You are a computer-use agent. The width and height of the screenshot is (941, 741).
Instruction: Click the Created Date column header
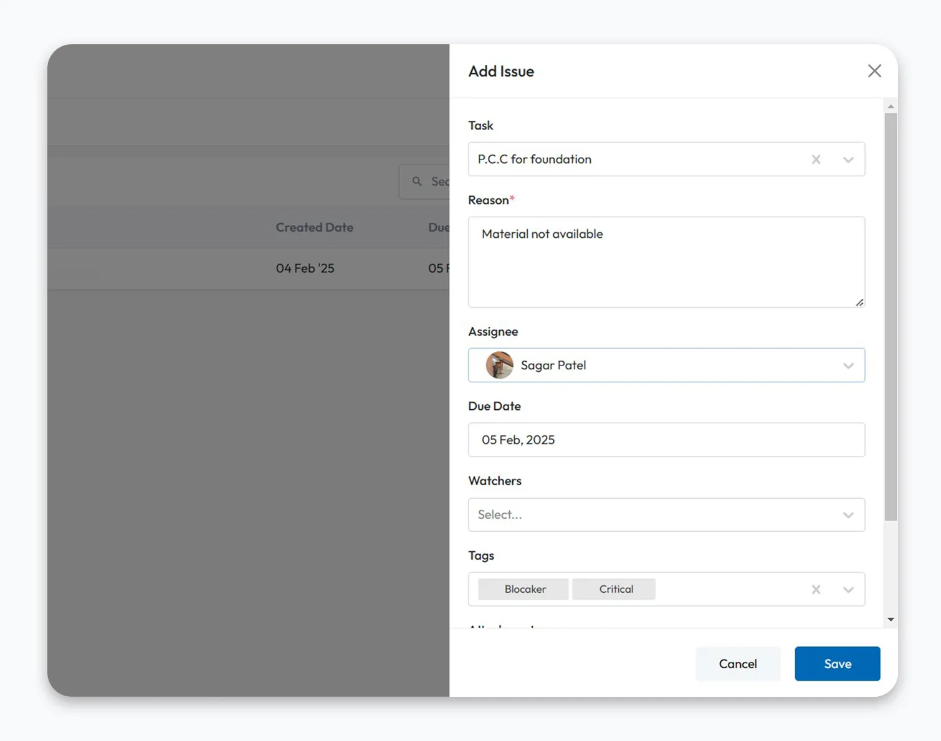click(x=314, y=227)
